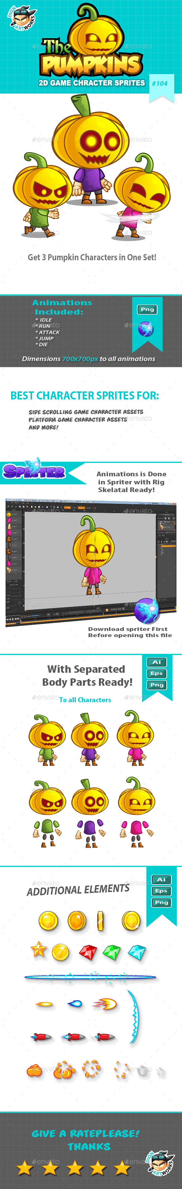Click the Spriter orb icon under the Animations Png badge
The width and height of the screenshot is (182, 1189).
tap(146, 329)
